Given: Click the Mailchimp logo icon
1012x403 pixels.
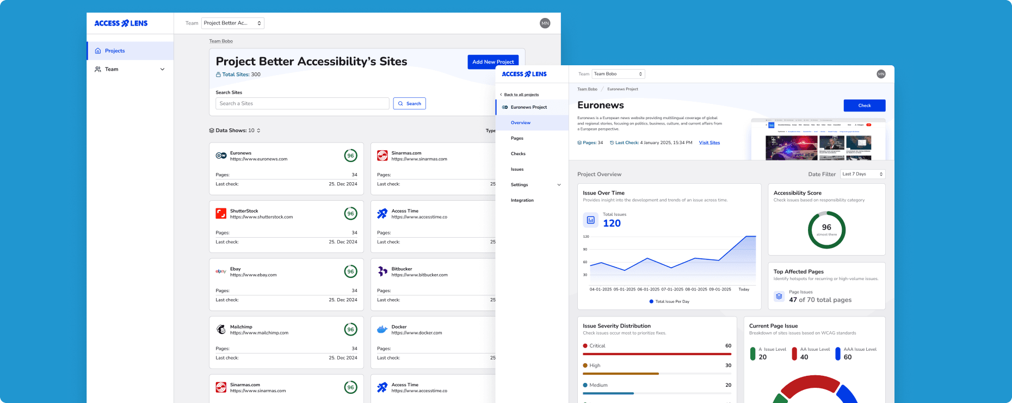Looking at the screenshot, I should [x=221, y=330].
